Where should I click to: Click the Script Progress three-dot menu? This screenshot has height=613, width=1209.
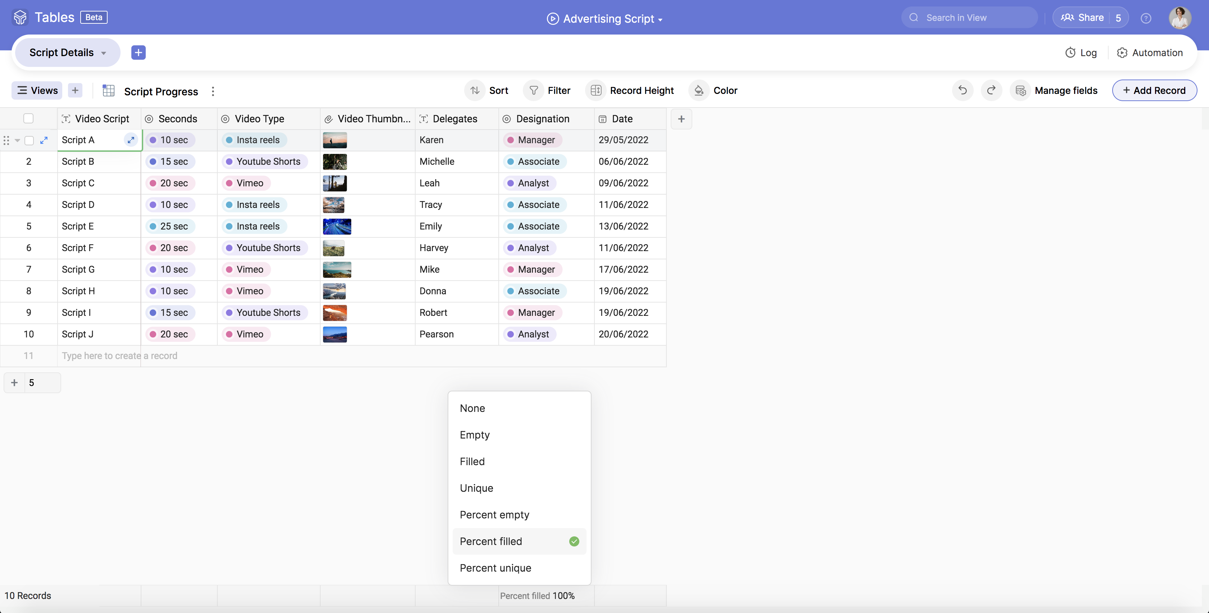click(x=213, y=91)
